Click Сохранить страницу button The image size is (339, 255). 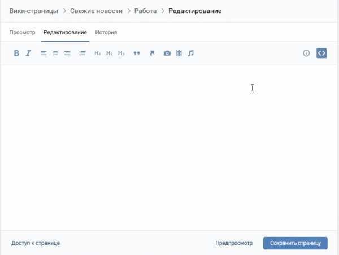click(x=295, y=243)
